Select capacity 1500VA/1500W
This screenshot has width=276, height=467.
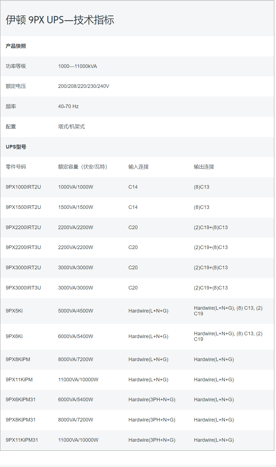point(76,207)
